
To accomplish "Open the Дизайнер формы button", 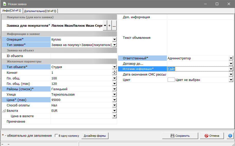I will (x=95, y=136).
